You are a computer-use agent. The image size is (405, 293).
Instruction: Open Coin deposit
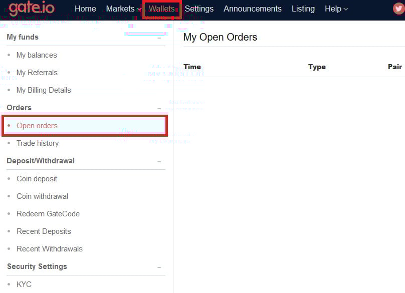tap(37, 179)
